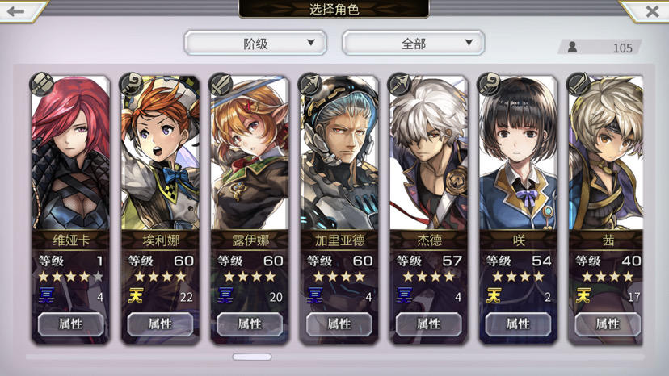
Task: Select the 咲 character portrait
Action: click(x=518, y=153)
